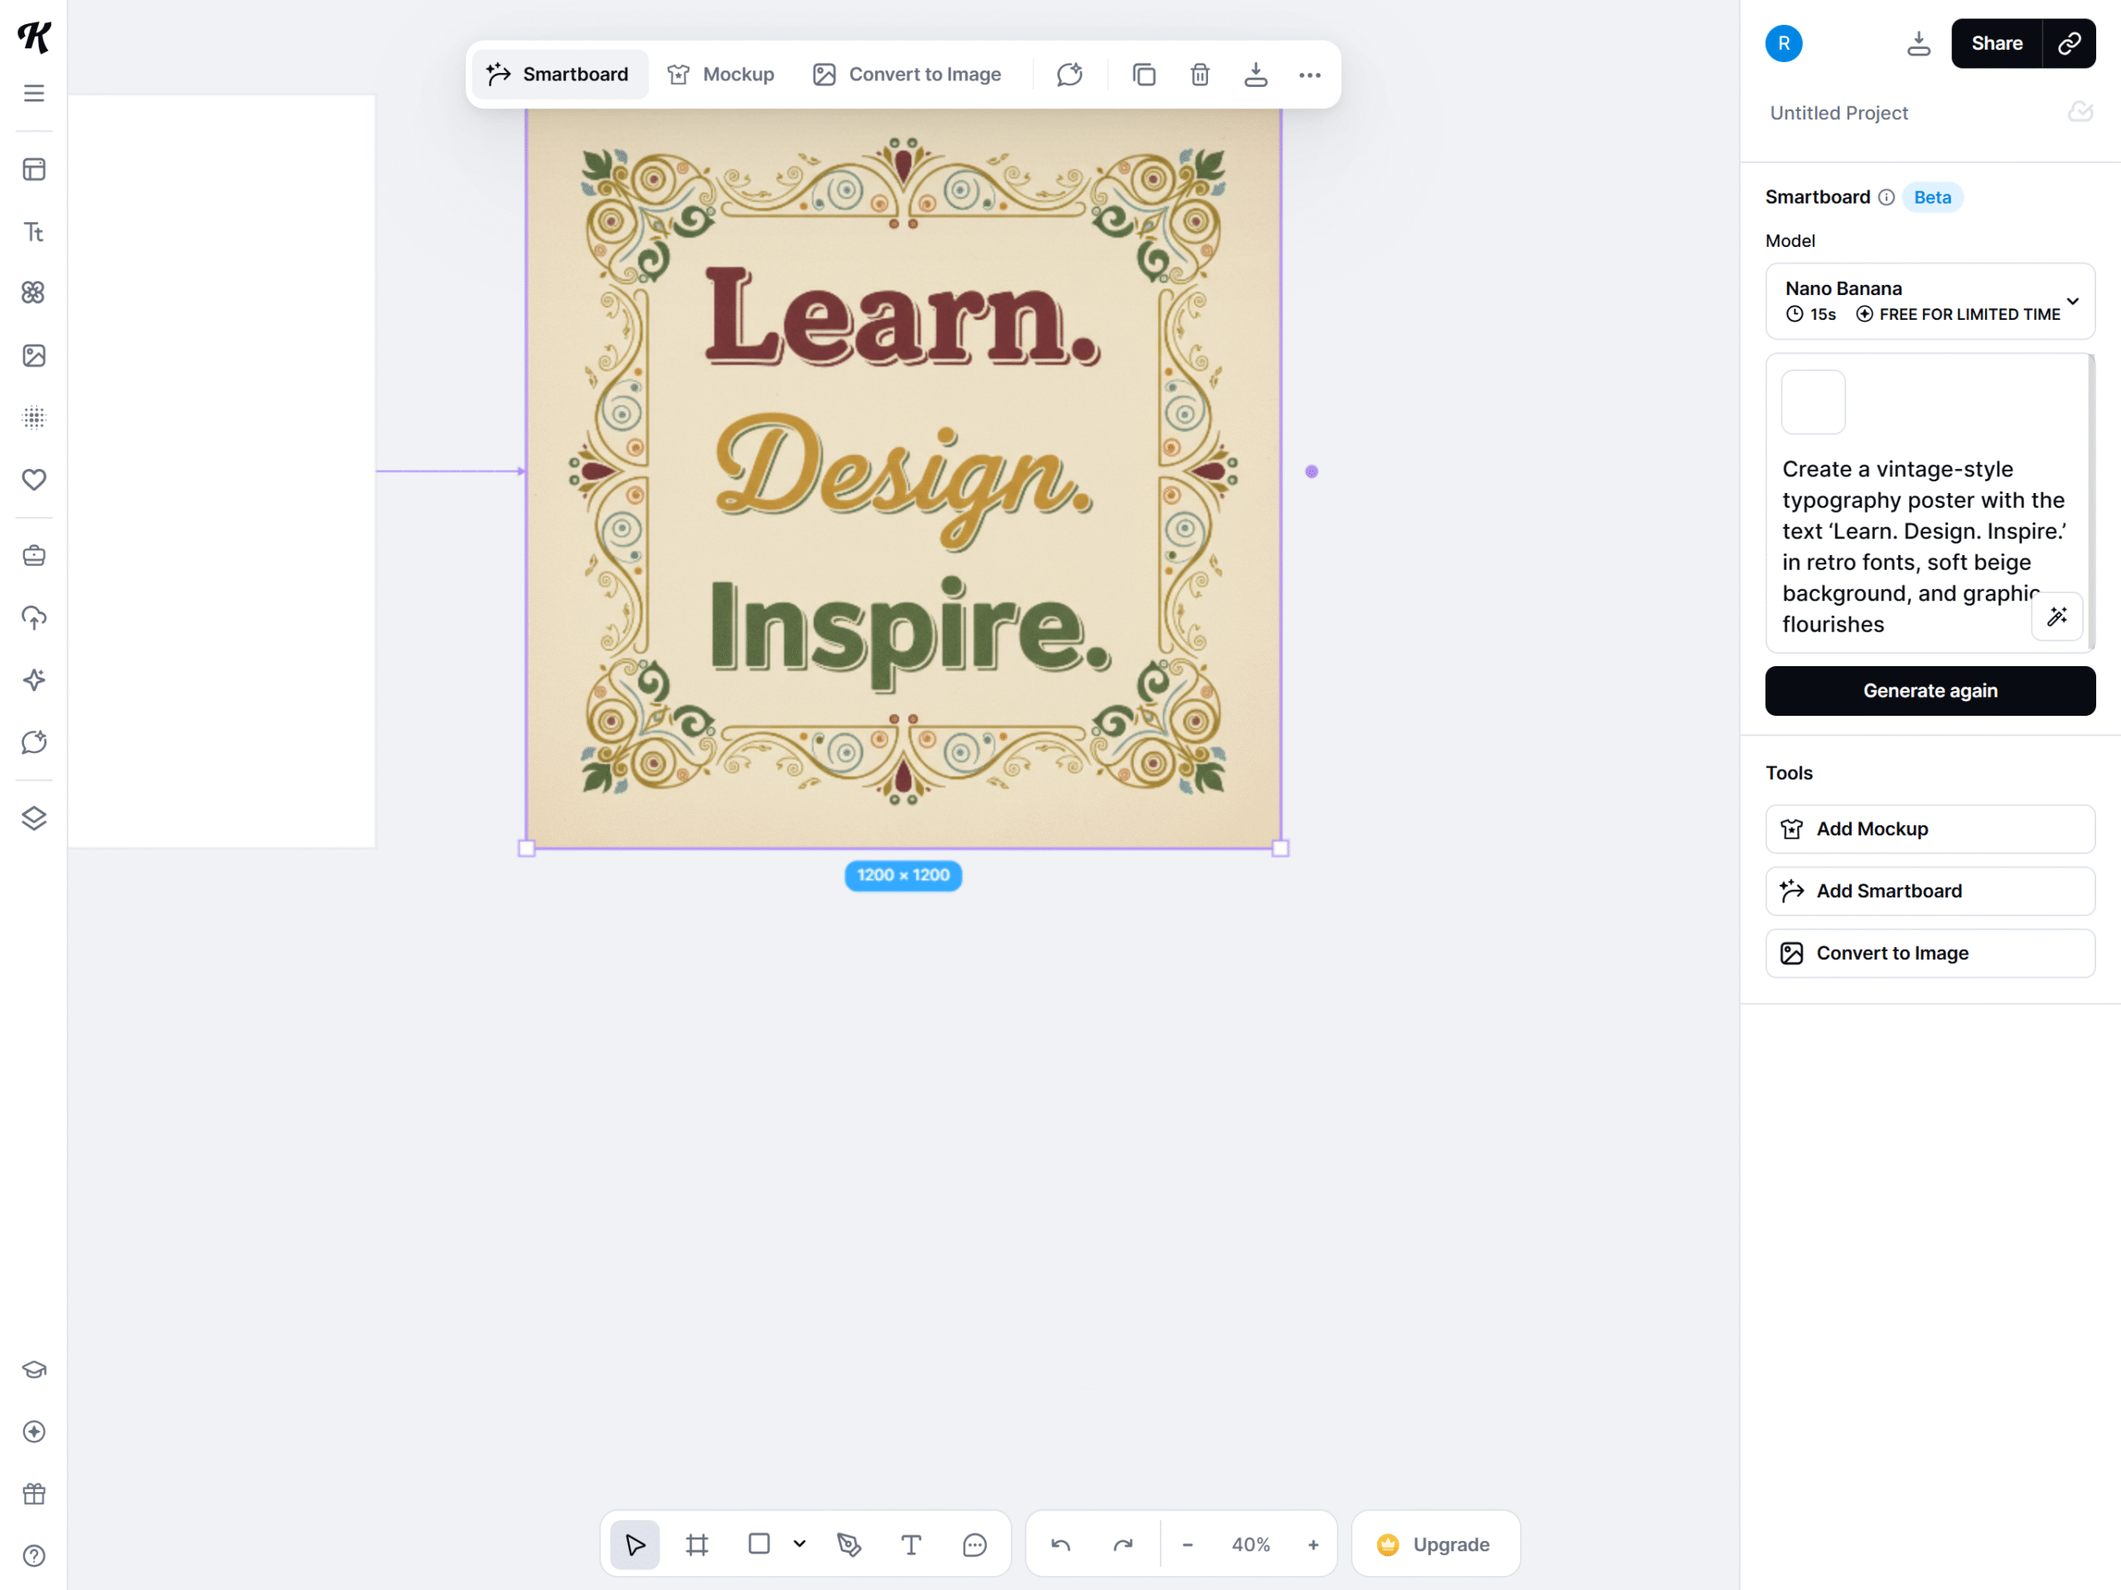This screenshot has width=2121, height=1590.
Task: Open the Nano Banana model dropdown
Action: pyautogui.click(x=1930, y=301)
